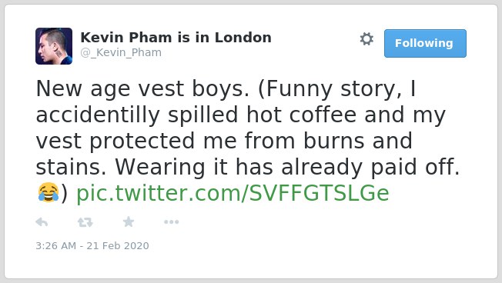Click the word 'stains' in the tweet body

(71, 167)
